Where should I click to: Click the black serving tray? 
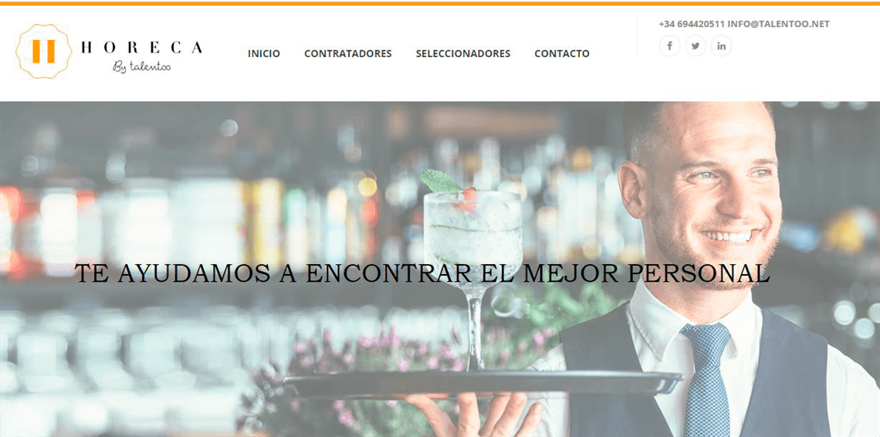482,384
